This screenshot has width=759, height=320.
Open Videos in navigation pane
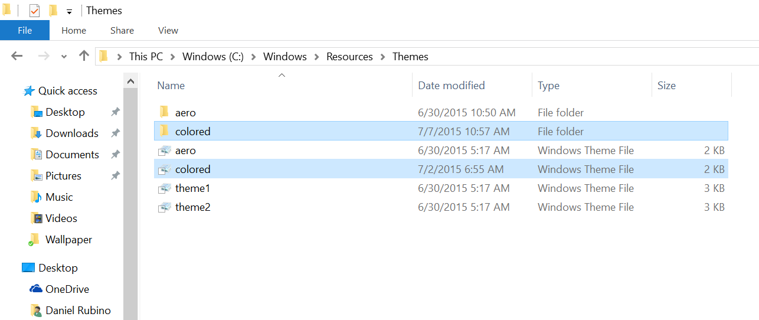pyautogui.click(x=61, y=218)
